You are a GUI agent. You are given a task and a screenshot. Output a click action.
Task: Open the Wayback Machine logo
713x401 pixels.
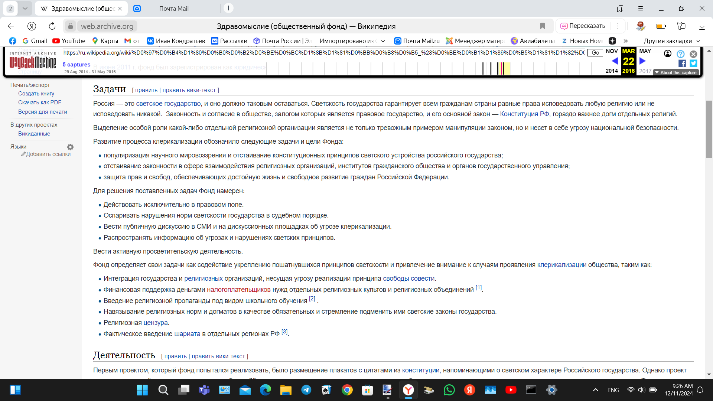[33, 61]
